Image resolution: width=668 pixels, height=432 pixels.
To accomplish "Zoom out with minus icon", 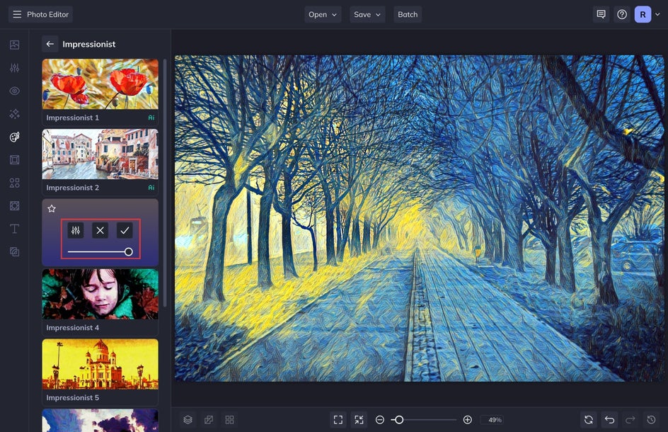I will click(379, 420).
